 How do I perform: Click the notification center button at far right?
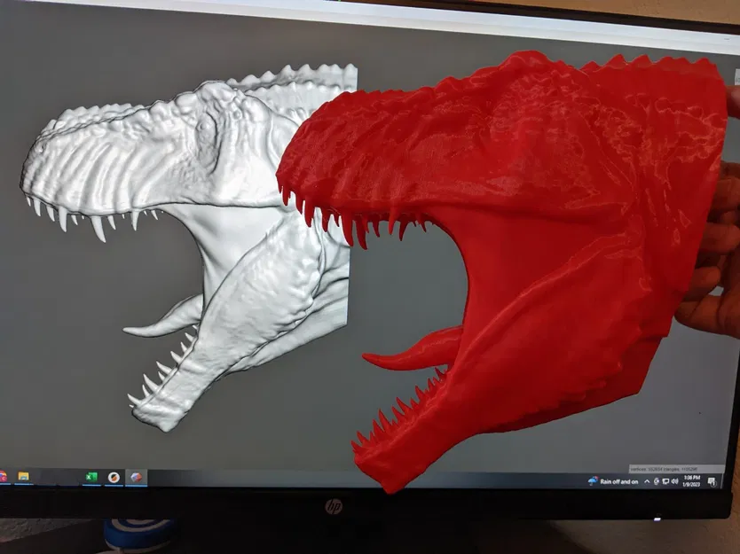click(x=712, y=482)
